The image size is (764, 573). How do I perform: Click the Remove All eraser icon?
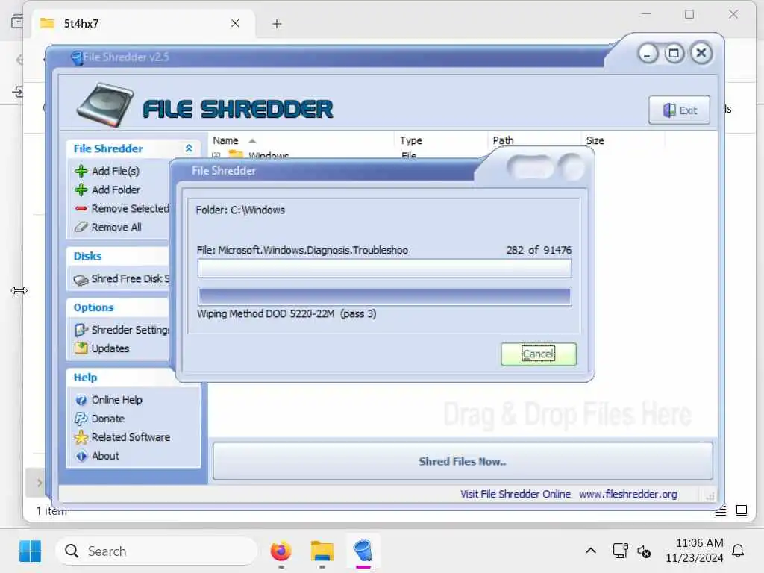tap(81, 227)
